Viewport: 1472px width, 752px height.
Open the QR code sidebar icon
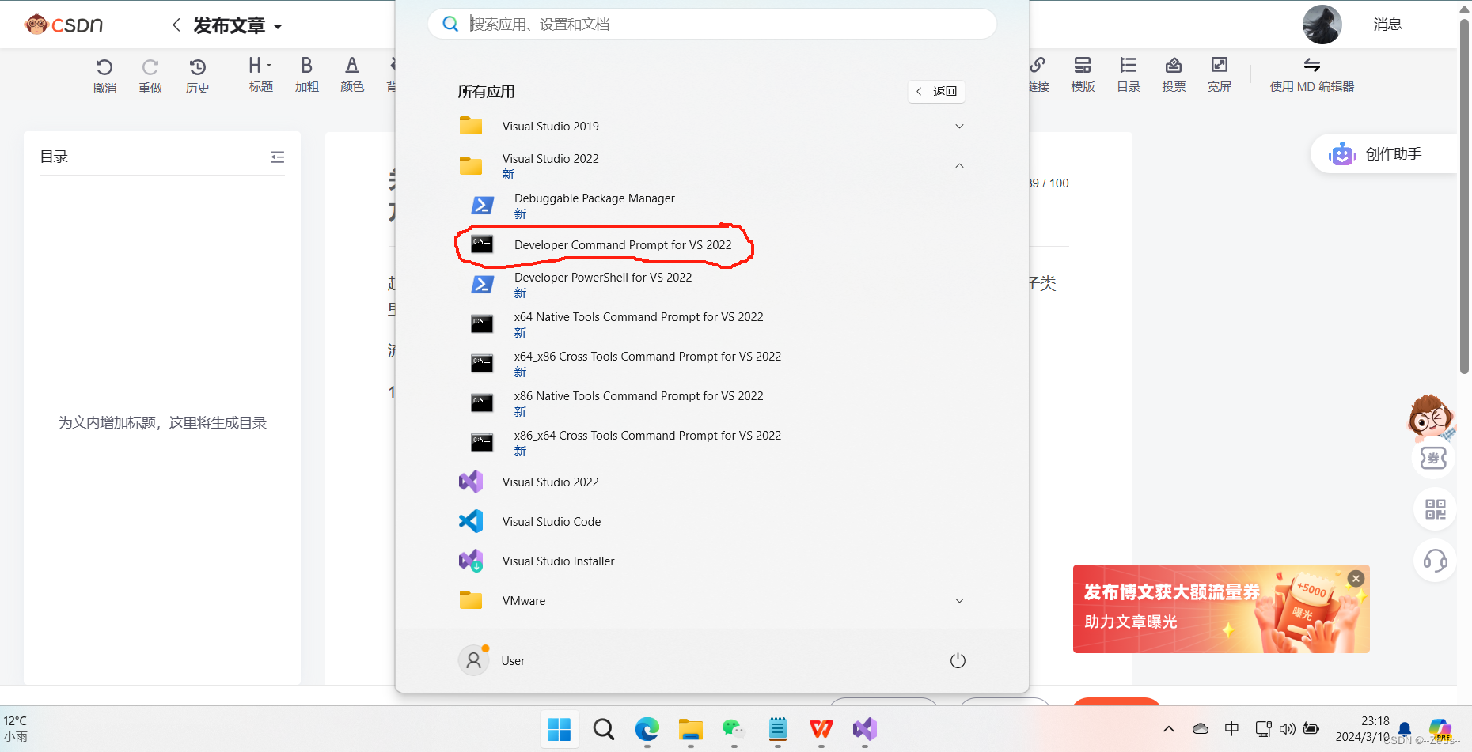(x=1435, y=509)
